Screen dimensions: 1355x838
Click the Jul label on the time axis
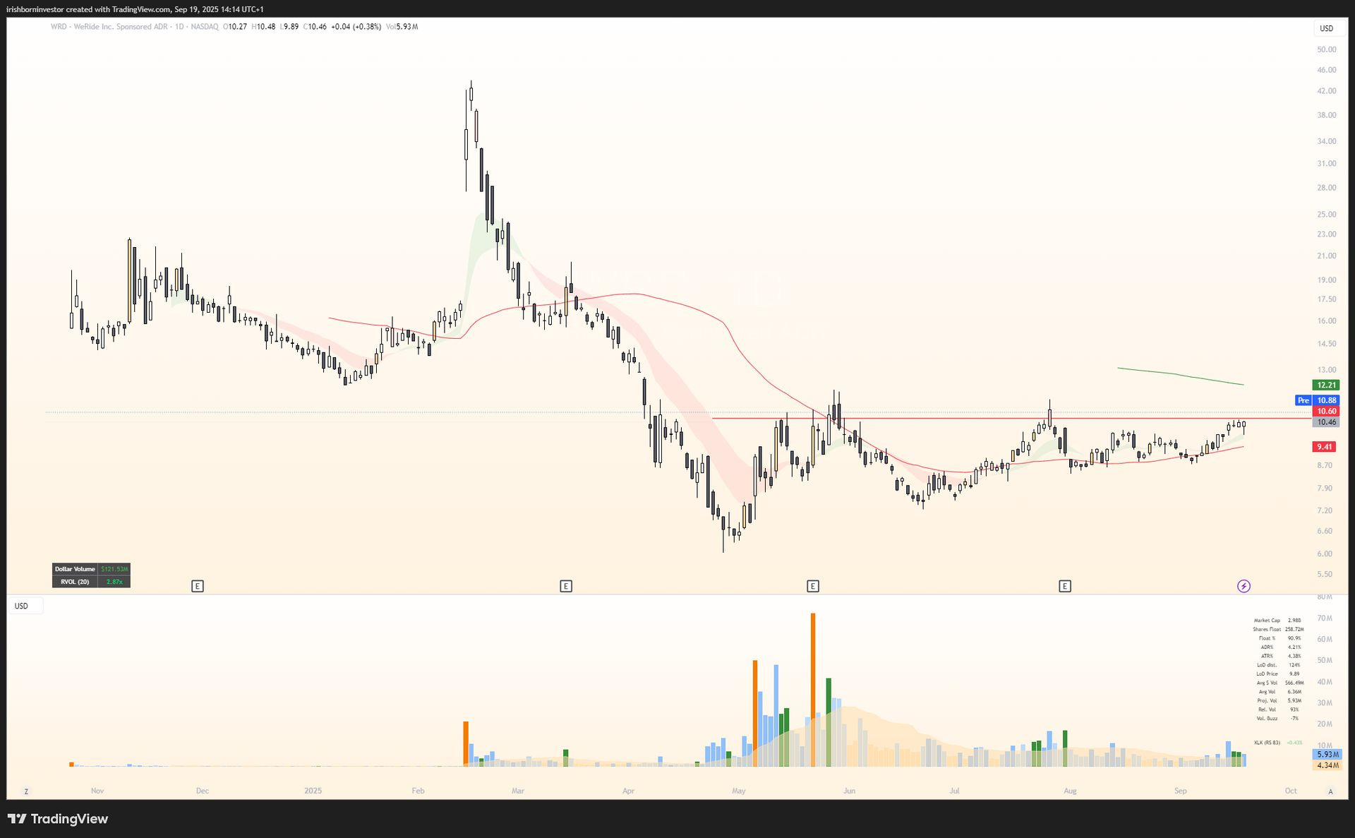pos(955,791)
